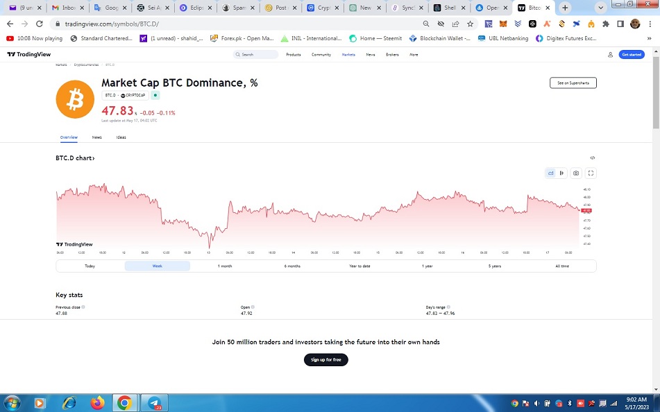Select the area chart type icon
660x412 pixels.
point(550,173)
